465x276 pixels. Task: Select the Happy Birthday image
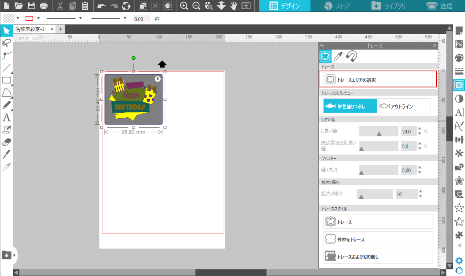pos(134,99)
